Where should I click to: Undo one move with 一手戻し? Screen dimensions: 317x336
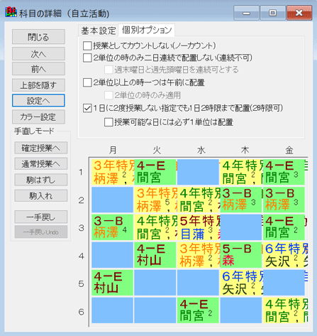(41, 217)
